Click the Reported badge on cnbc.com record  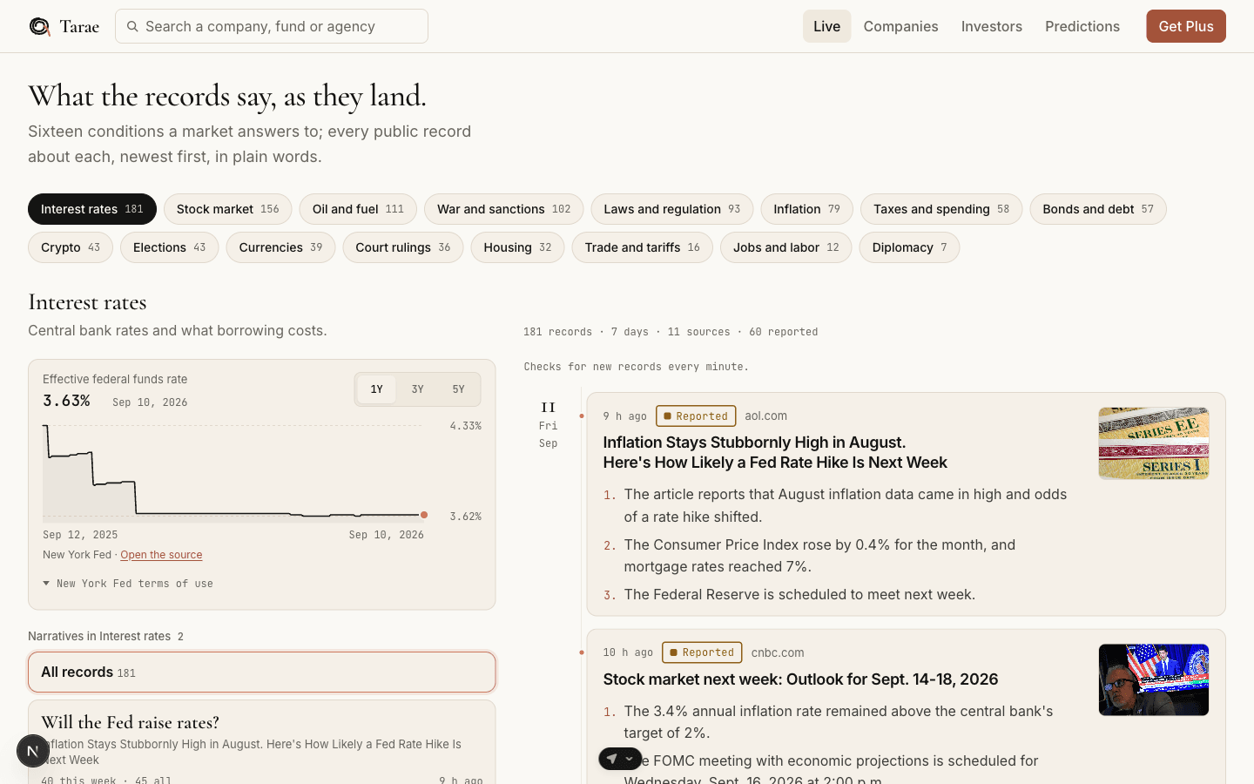click(702, 652)
